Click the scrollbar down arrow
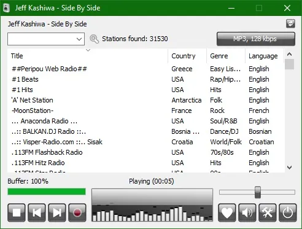 point(289,168)
